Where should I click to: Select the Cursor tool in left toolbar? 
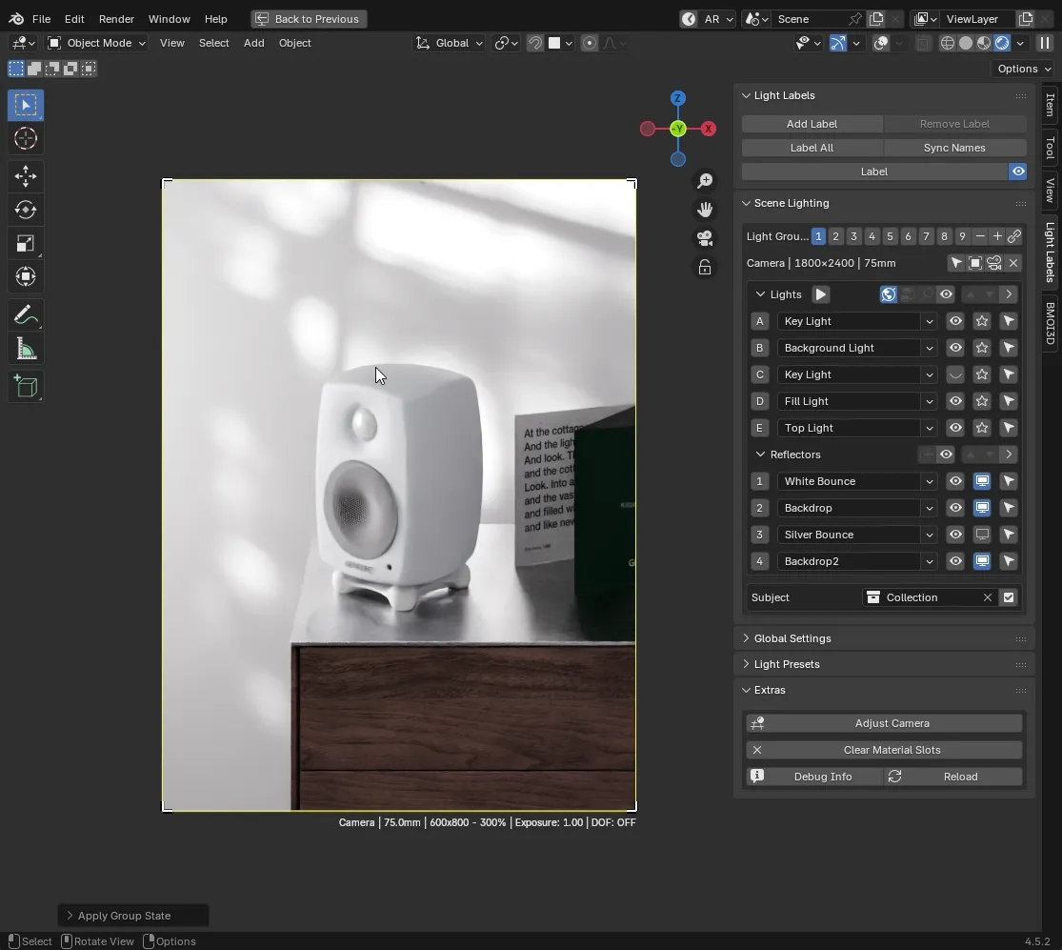tap(25, 139)
